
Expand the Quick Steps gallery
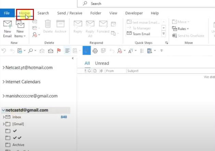pyautogui.click(x=164, y=34)
